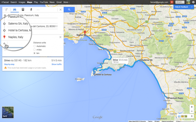Image resolution: width=196 pixels, height=122 pixels.
Task: Click the blue search magnifier button
Action: 69,10
